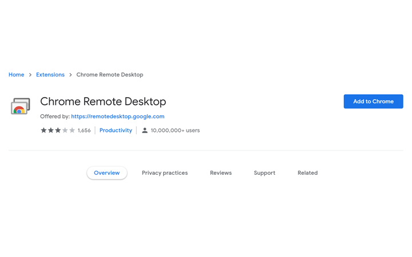The image size is (412, 257).
Task: Go to Home breadcrumb link
Action: tap(16, 75)
